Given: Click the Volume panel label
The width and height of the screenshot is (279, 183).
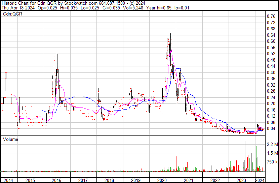Looking at the screenshot, I should pyautogui.click(x=10, y=139).
